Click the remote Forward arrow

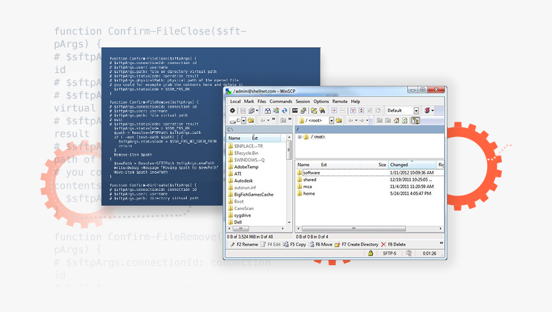pos(361,120)
